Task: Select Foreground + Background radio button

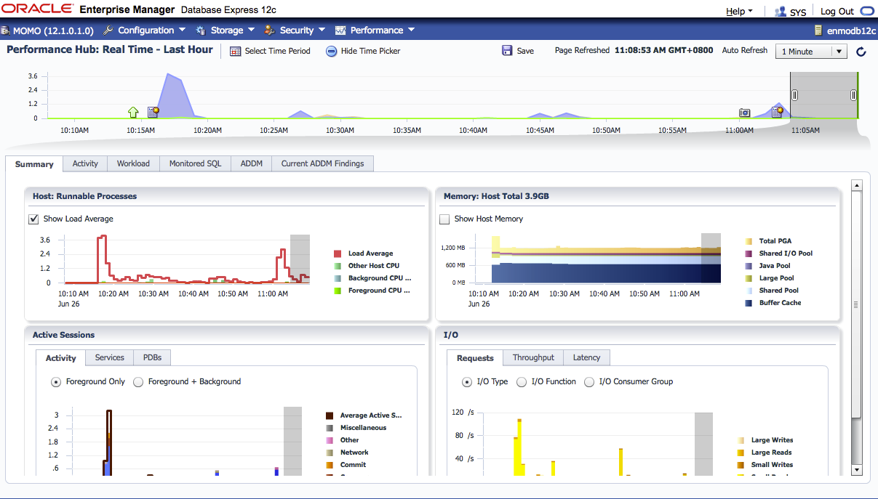Action: (x=138, y=382)
